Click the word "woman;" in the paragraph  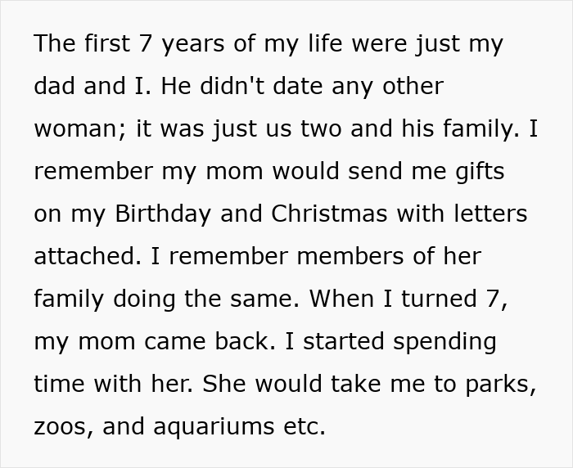79,128
